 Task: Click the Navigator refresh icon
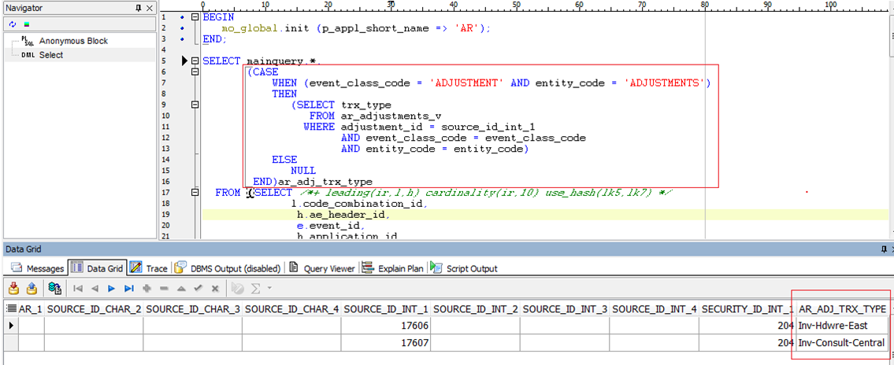click(x=12, y=24)
